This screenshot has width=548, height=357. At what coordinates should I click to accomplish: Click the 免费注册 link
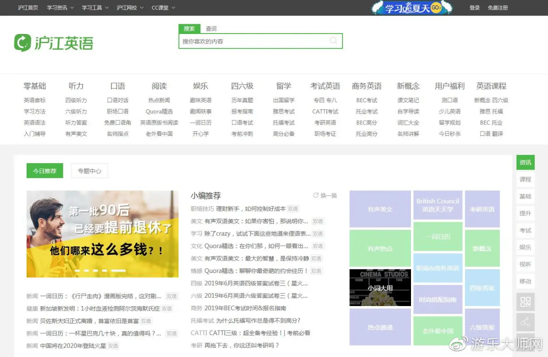click(x=498, y=8)
